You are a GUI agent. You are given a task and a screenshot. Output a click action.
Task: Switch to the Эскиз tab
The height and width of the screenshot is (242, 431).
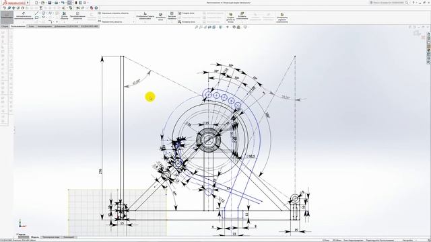[x=32, y=26]
